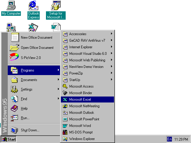Click the Help purple book icon
This screenshot has height=143, width=191.
click(14, 108)
